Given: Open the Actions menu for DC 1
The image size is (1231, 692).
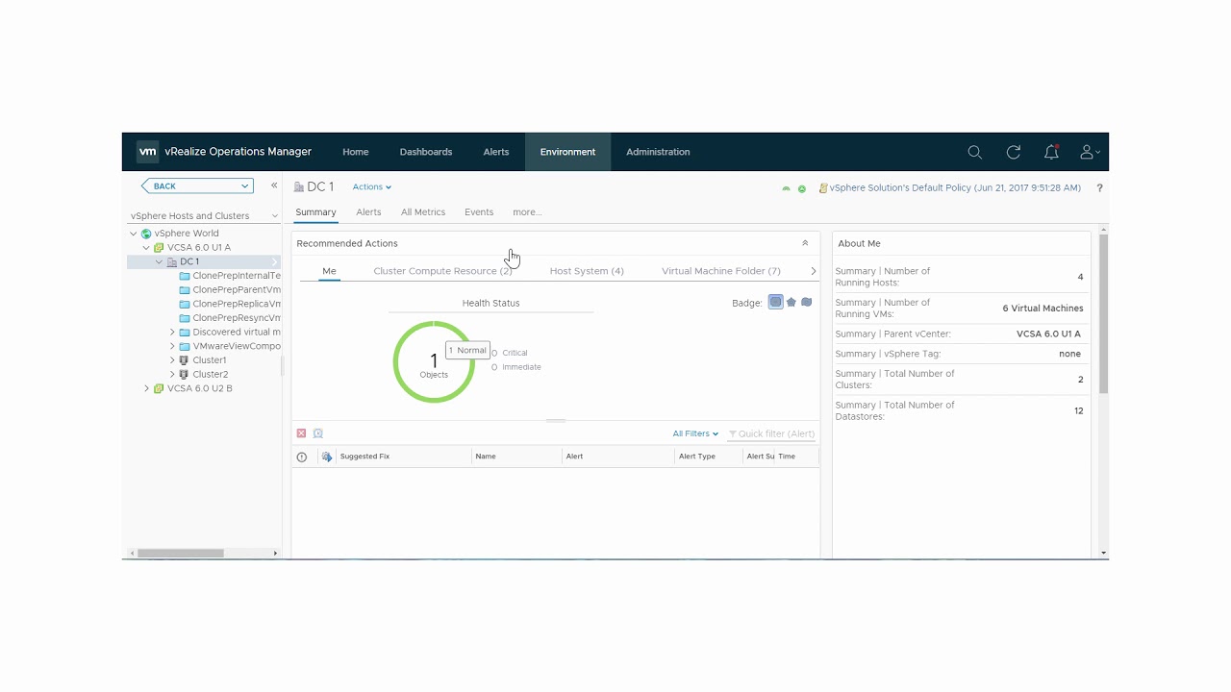Looking at the screenshot, I should 371,186.
